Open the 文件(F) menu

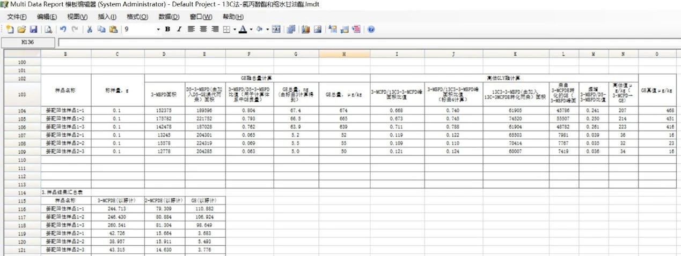click(17, 17)
